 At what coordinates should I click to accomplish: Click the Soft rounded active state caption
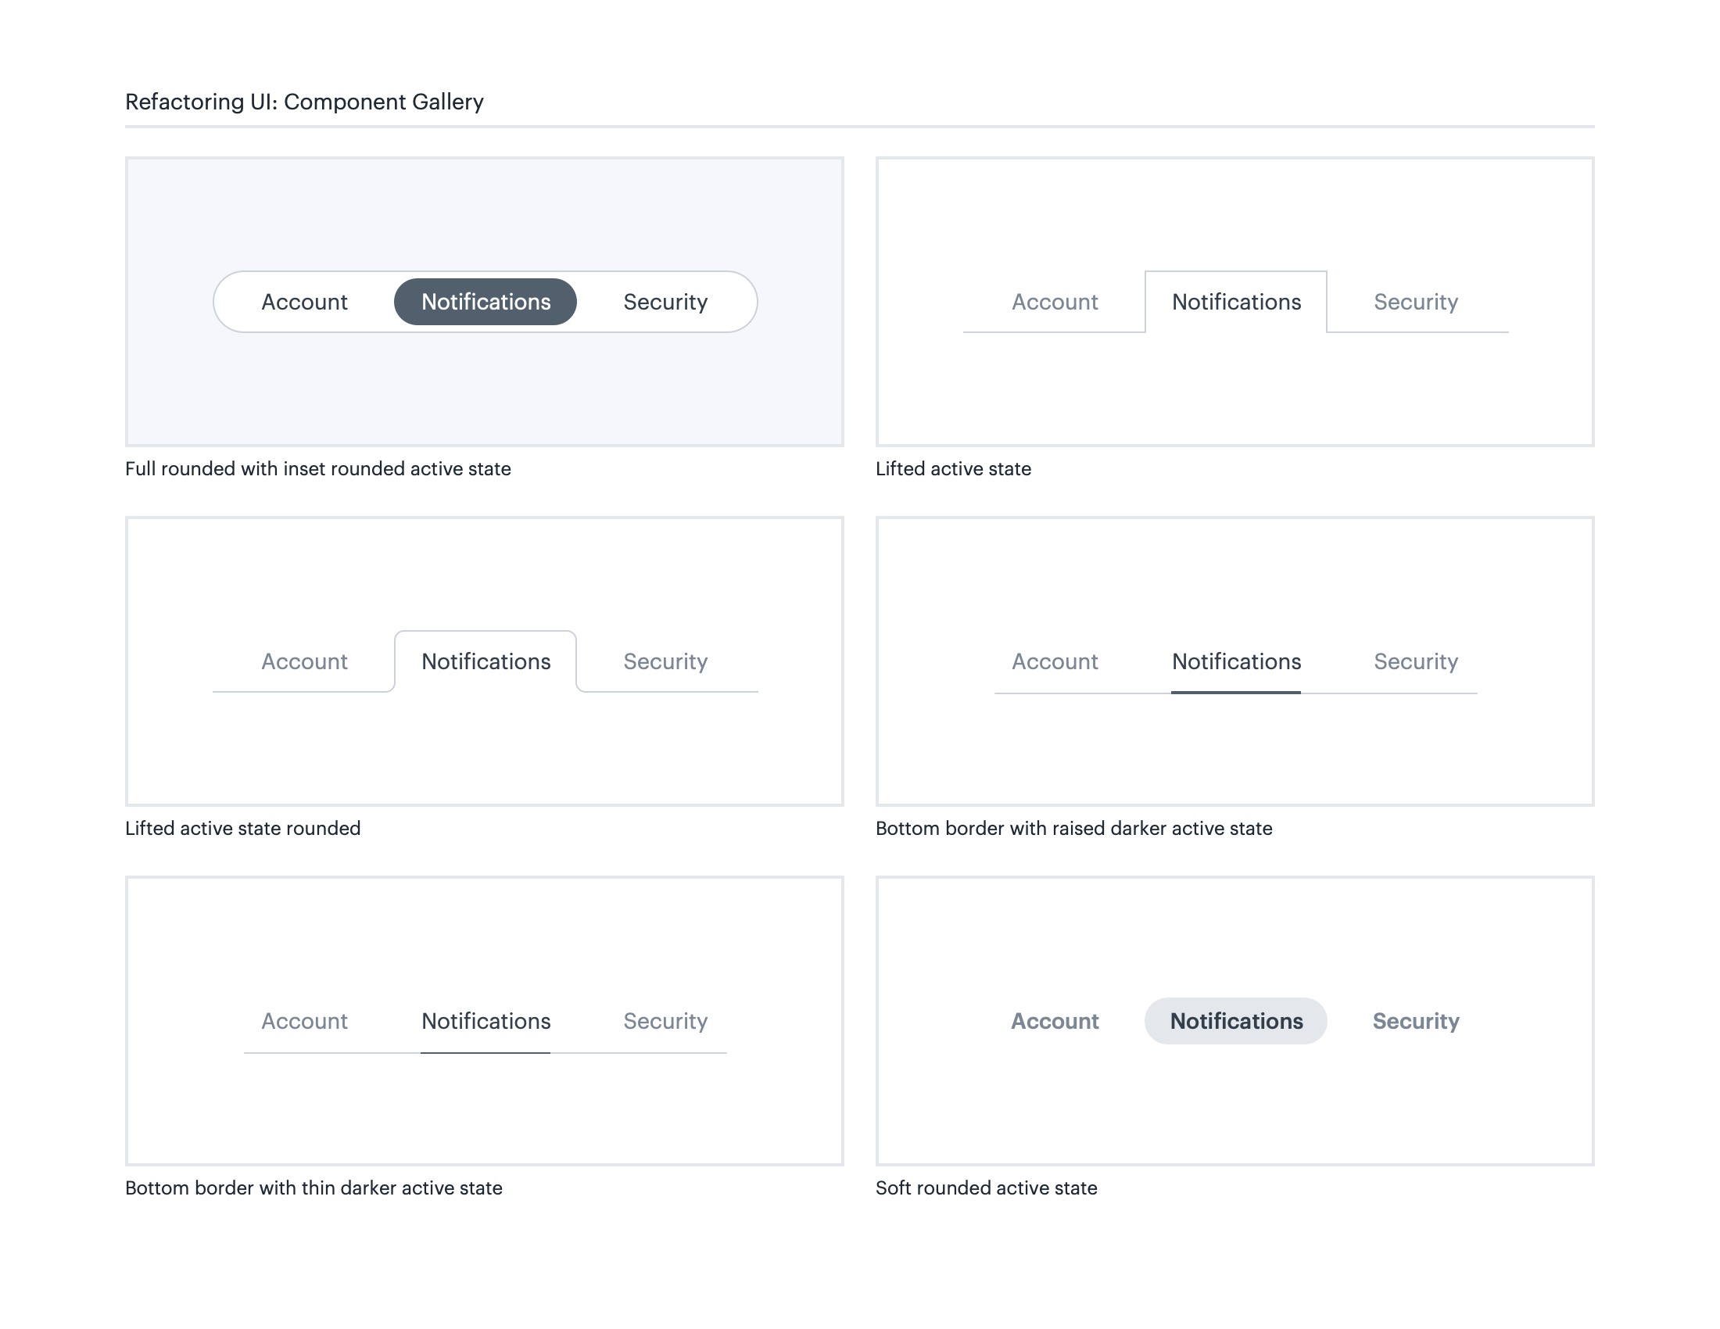tap(986, 1188)
